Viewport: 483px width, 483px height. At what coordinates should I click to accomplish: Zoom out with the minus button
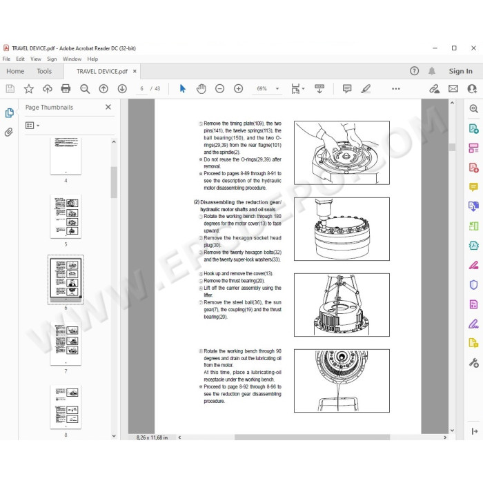(x=219, y=89)
